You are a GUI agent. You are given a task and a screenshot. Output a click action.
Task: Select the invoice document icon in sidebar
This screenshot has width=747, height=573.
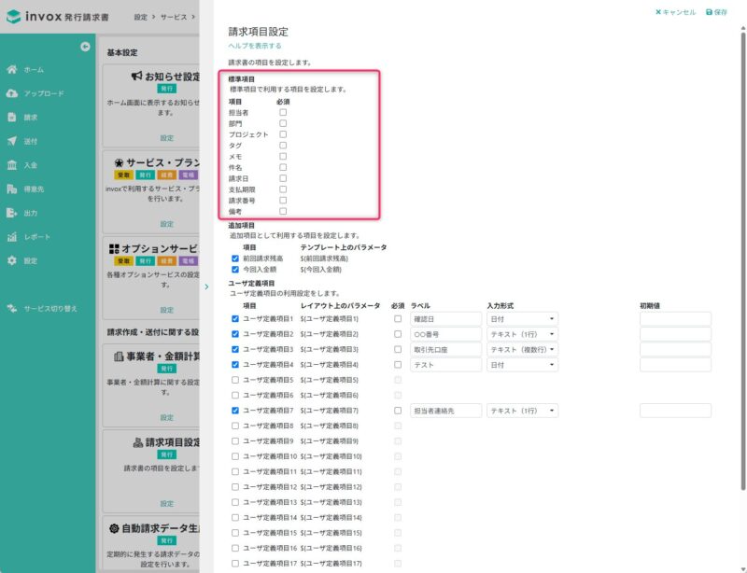12,118
